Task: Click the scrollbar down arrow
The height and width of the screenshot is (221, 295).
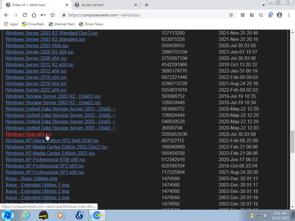Action: coord(293,207)
